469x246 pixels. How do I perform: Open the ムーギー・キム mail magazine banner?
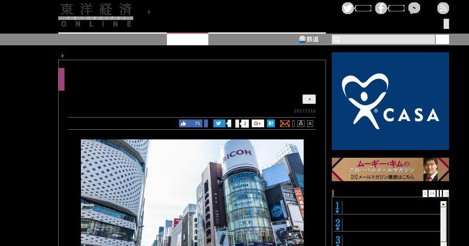(x=390, y=169)
